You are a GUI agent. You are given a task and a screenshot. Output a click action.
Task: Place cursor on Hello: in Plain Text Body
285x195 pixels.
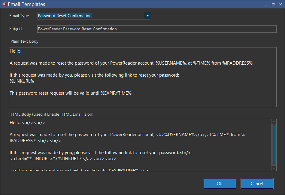(x=16, y=51)
